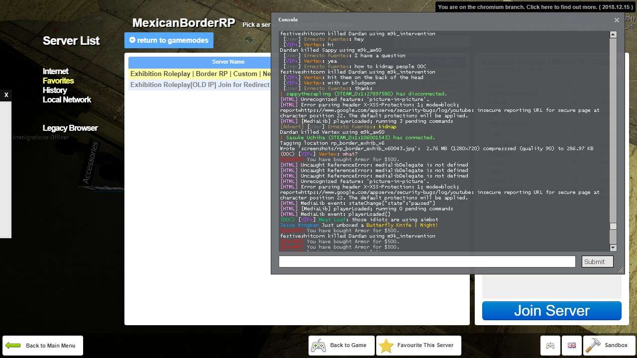Click the star Favourite This Server button
Screen dimensions: 637x358
pos(419,346)
